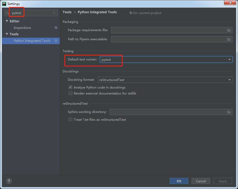The height and width of the screenshot is (189, 238).
Task: Confirm settings with the OK button
Action: (179, 181)
